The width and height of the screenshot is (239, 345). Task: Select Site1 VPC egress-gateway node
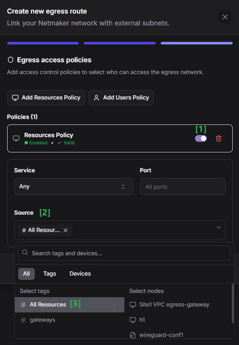[x=174, y=305]
